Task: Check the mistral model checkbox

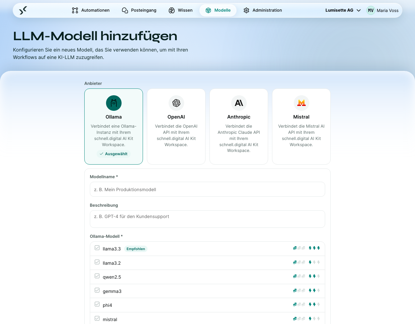Action: click(x=97, y=318)
